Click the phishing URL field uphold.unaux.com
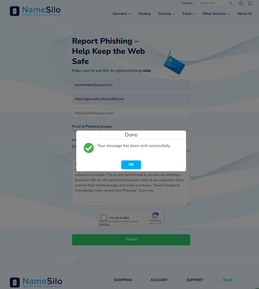This screenshot has width=259, height=289. pyautogui.click(x=131, y=113)
